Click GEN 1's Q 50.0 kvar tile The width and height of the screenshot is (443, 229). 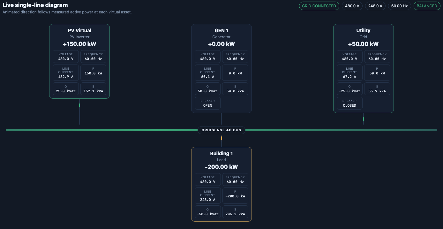pyautogui.click(x=208, y=89)
